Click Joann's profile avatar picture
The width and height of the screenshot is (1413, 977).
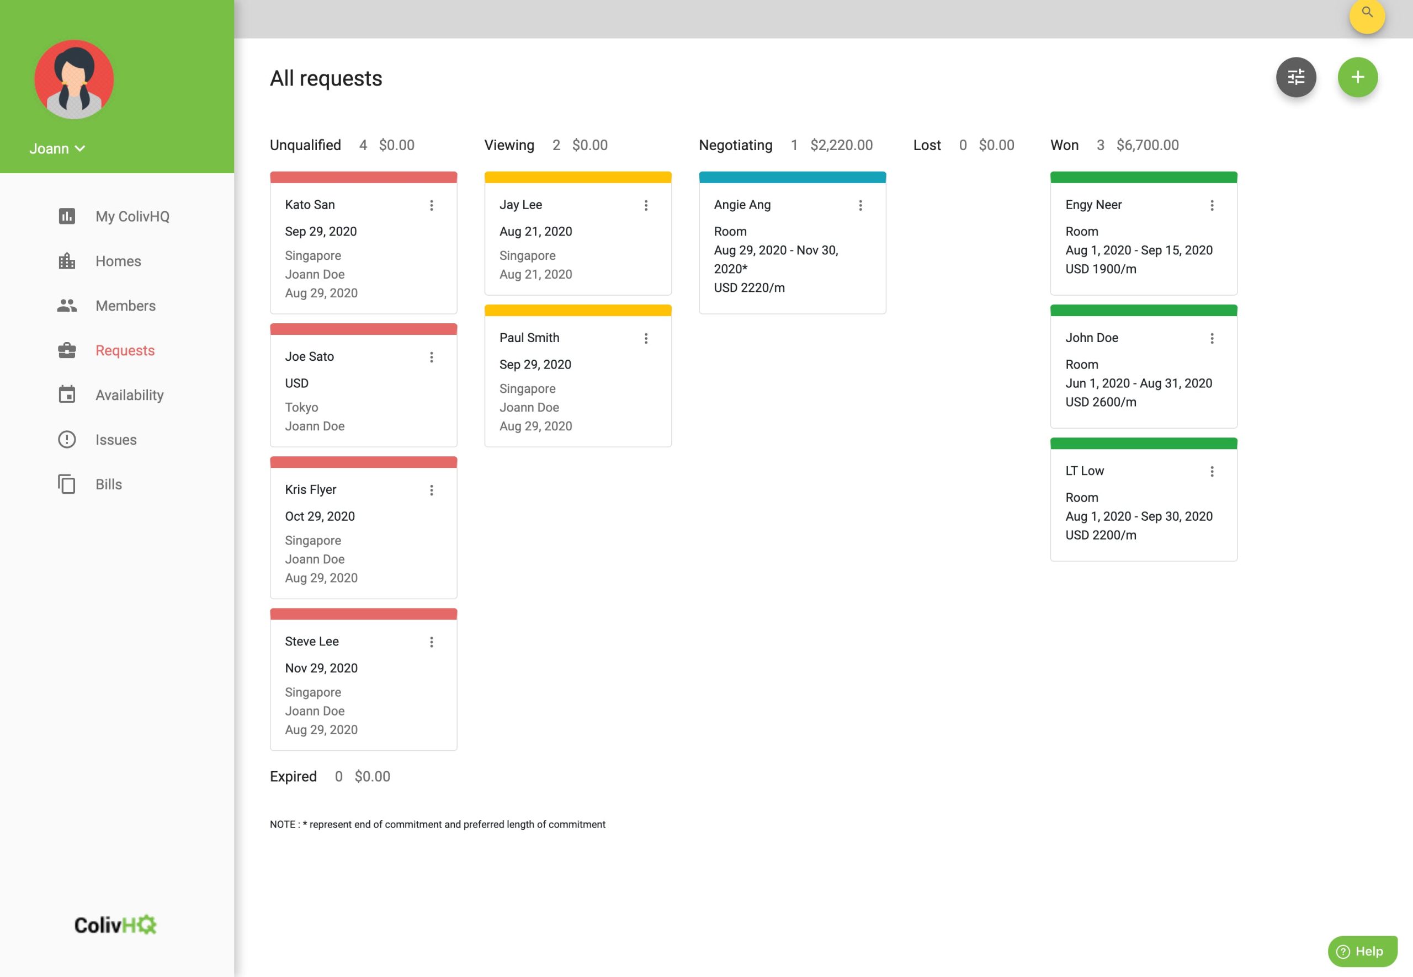pos(74,79)
